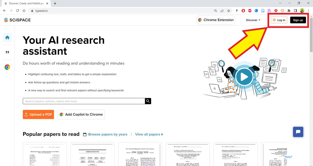
Task: Click the SciSpace logo
Action: coord(17,20)
